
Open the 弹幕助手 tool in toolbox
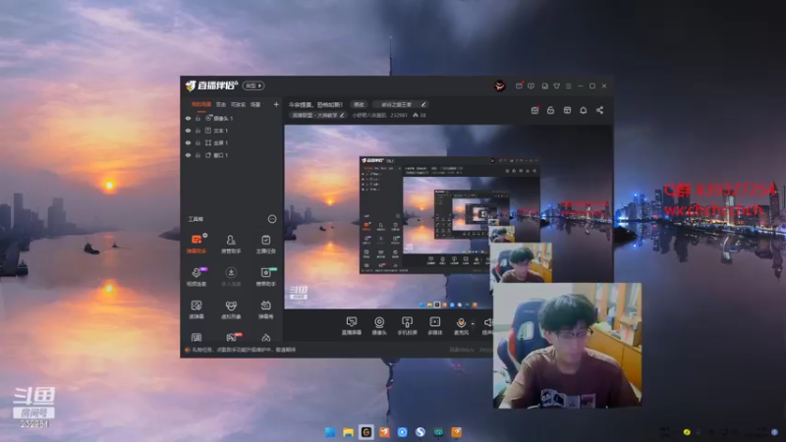coord(196,244)
